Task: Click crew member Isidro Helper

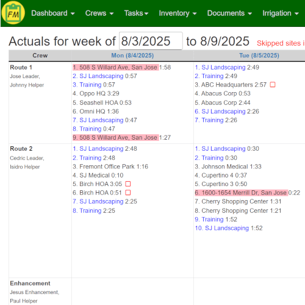Action: pyautogui.click(x=25, y=167)
